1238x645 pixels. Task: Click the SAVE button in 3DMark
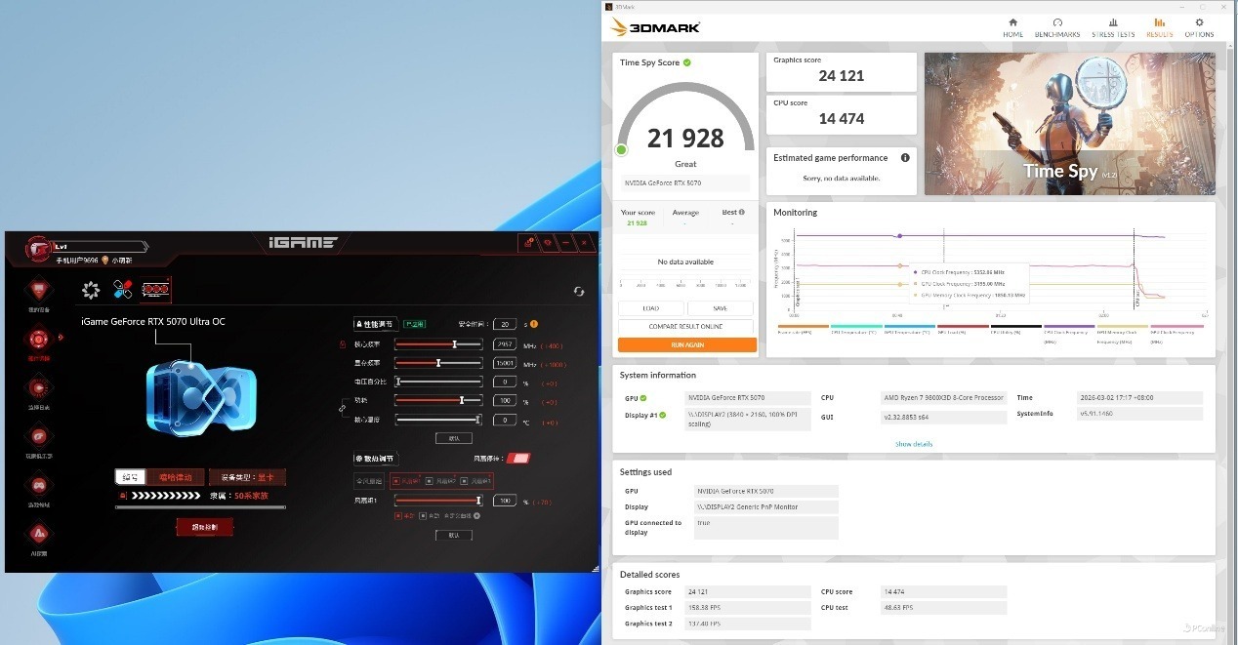pos(720,308)
